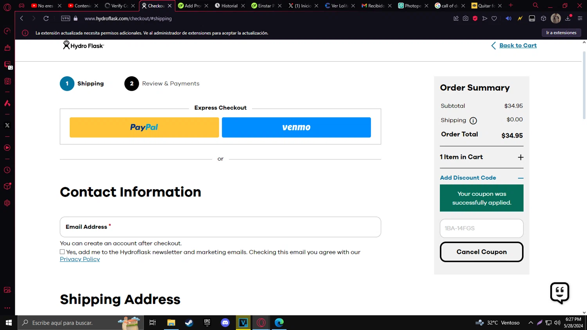Image resolution: width=587 pixels, height=330 pixels.
Task: Pay with Venmo express button
Action: click(x=296, y=127)
